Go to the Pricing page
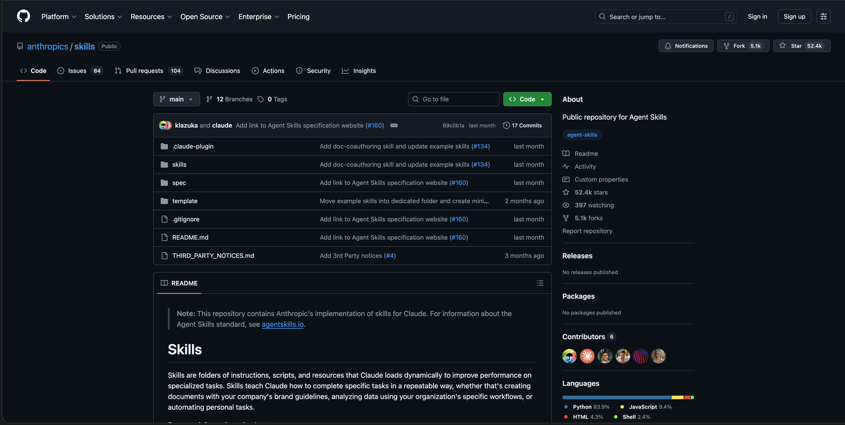Image resolution: width=845 pixels, height=425 pixels. (x=299, y=16)
